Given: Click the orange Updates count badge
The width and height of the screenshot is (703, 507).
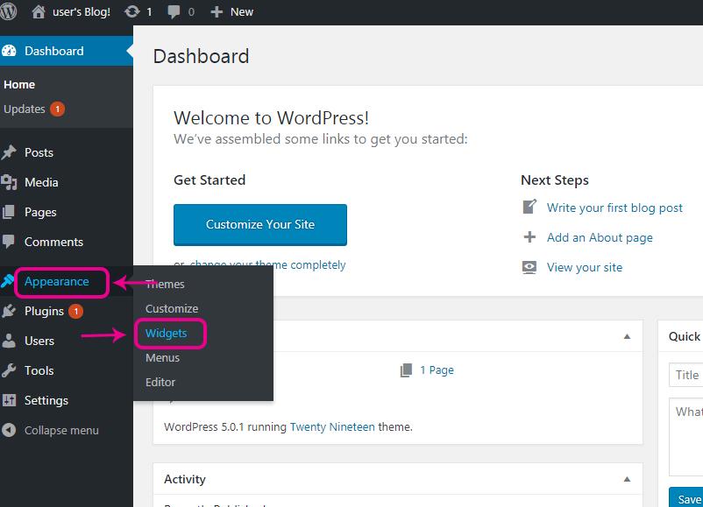Looking at the screenshot, I should tap(57, 109).
